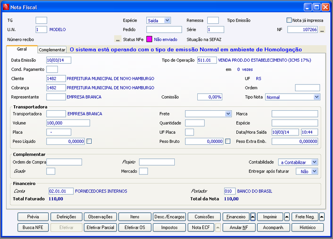Expand the Frete dropdown list
Screen dimensions: 333x239
(x=228, y=114)
